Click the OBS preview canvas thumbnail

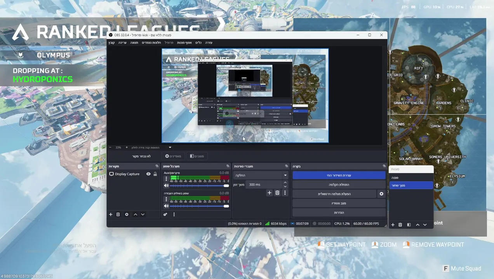tap(245, 95)
